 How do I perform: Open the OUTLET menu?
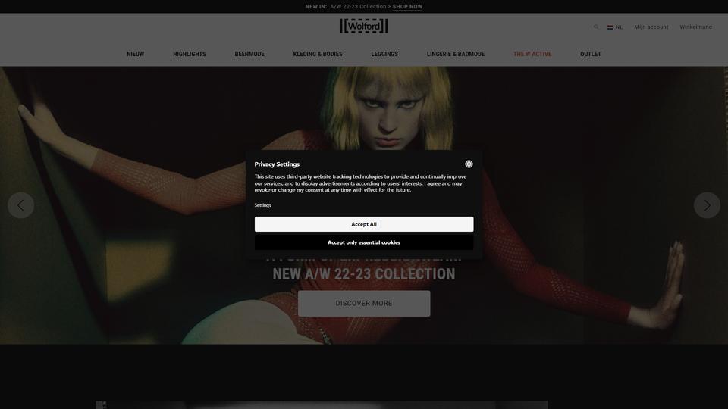tap(591, 54)
